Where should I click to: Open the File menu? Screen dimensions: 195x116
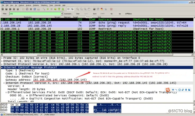pos(3,5)
